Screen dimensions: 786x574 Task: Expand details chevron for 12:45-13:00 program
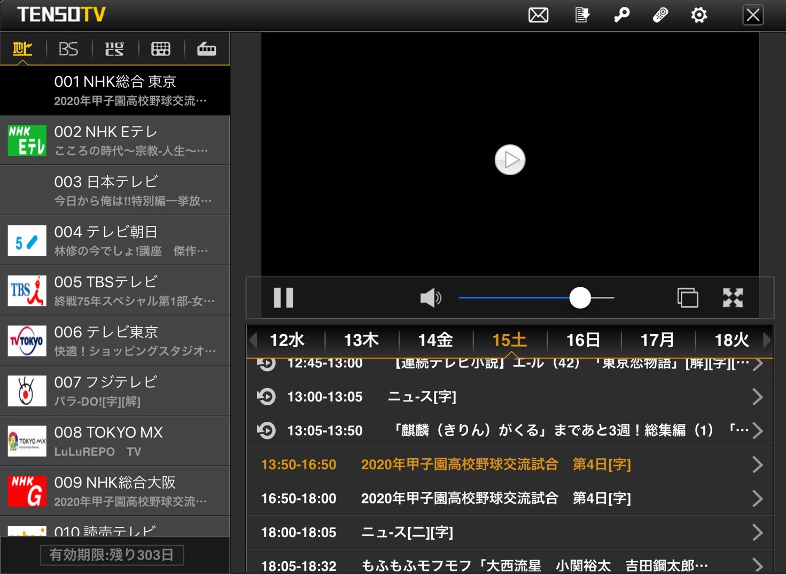click(x=758, y=365)
